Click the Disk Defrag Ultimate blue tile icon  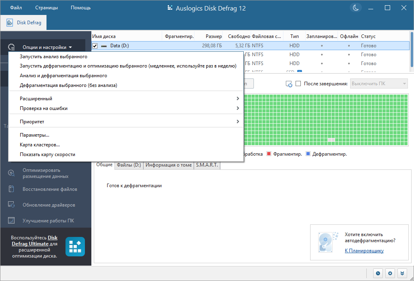click(75, 247)
